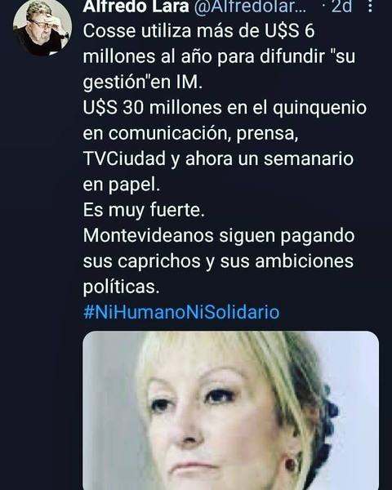Expand the attached photo of the blonde woman
The image size is (392, 490).
tap(230, 410)
